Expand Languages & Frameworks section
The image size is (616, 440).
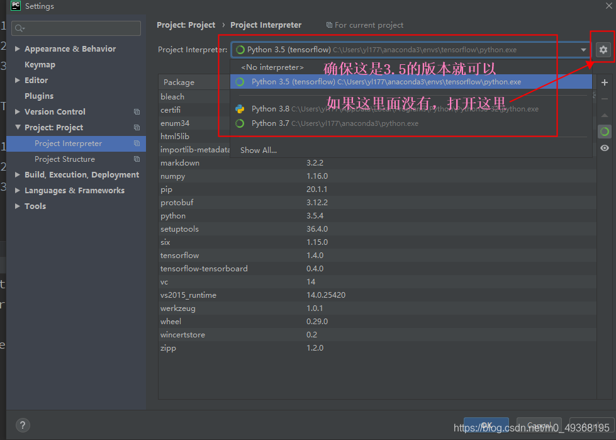(17, 190)
